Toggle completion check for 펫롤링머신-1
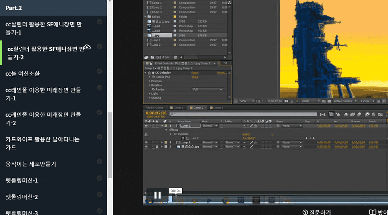Screen dimensions: 388x215 pos(99,178)
